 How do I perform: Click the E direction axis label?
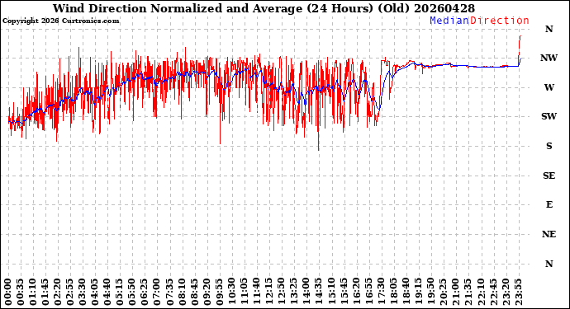(x=549, y=205)
